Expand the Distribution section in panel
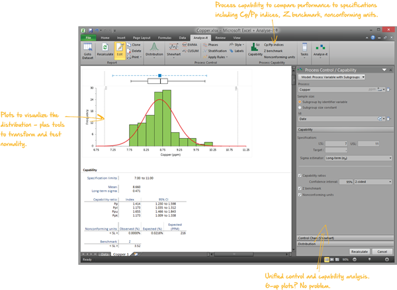This screenshot has height=290, width=397. pos(345,244)
